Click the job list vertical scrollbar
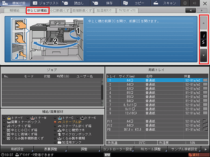 click(102, 92)
